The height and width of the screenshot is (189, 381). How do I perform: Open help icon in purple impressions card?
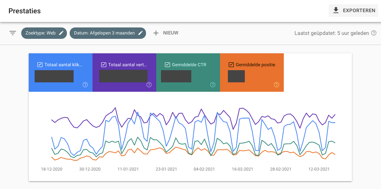(149, 85)
